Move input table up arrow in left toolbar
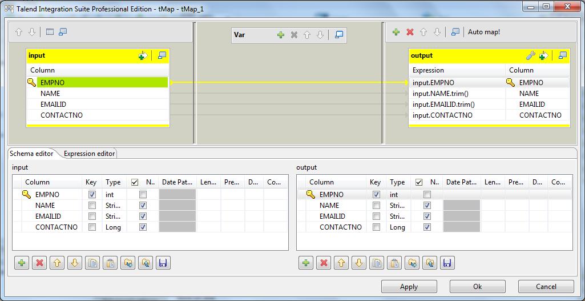This screenshot has width=585, height=301. coord(19,32)
